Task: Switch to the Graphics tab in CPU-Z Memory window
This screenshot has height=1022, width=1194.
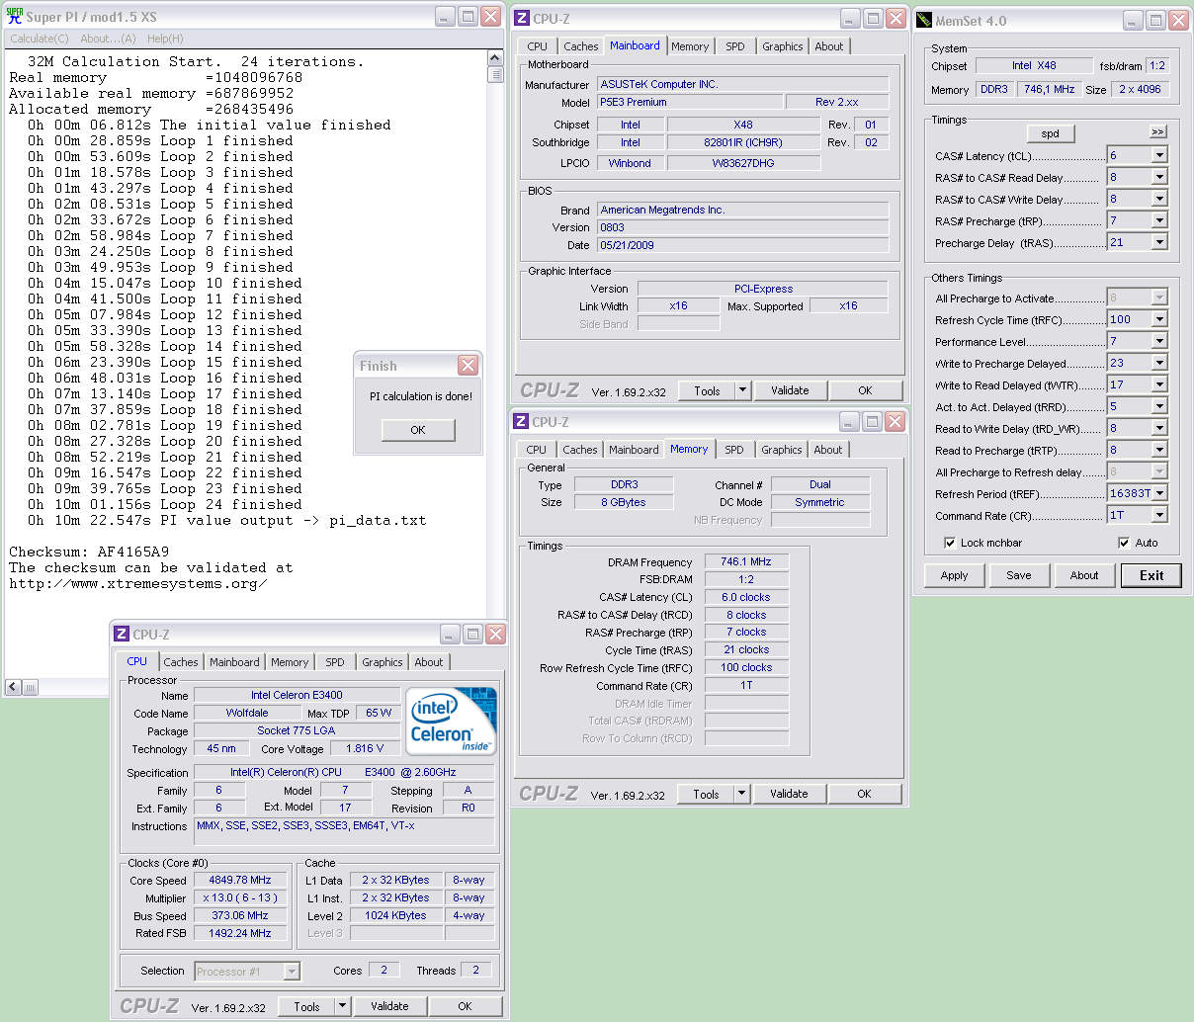Action: tap(782, 450)
